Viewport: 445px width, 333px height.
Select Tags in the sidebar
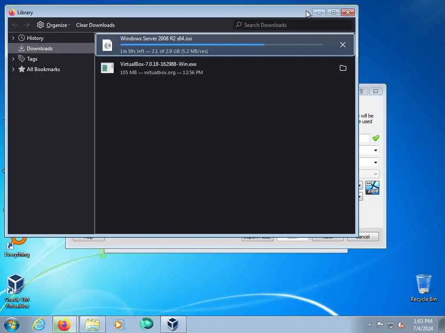coord(32,59)
